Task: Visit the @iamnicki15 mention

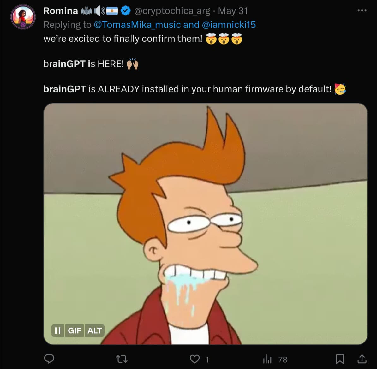Action: (229, 25)
